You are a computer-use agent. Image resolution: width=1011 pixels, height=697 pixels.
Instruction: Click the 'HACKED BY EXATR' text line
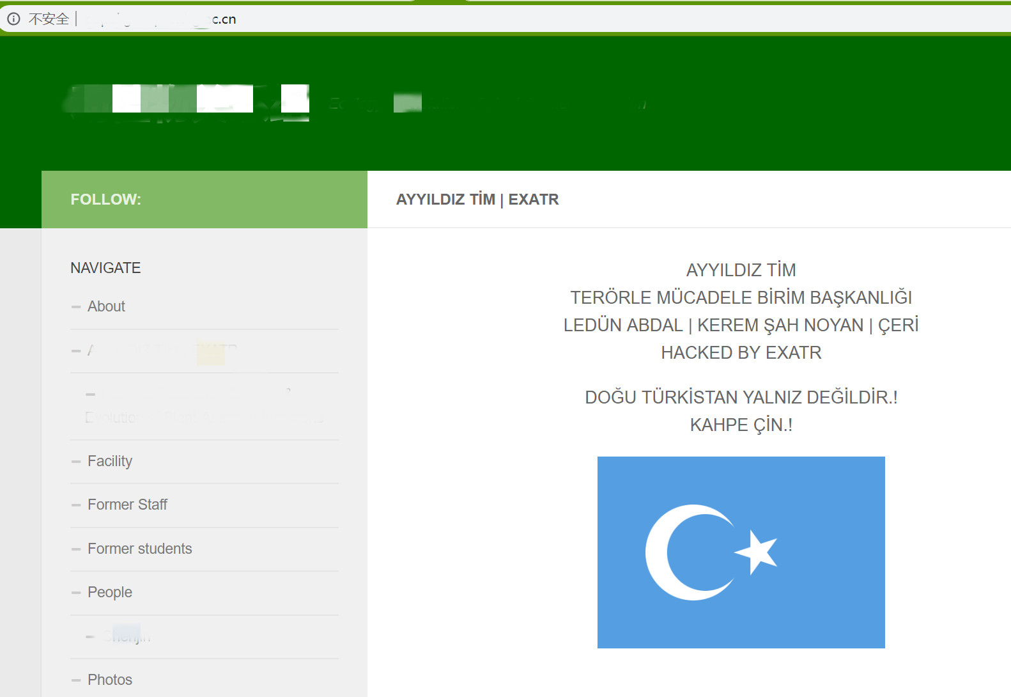click(741, 352)
